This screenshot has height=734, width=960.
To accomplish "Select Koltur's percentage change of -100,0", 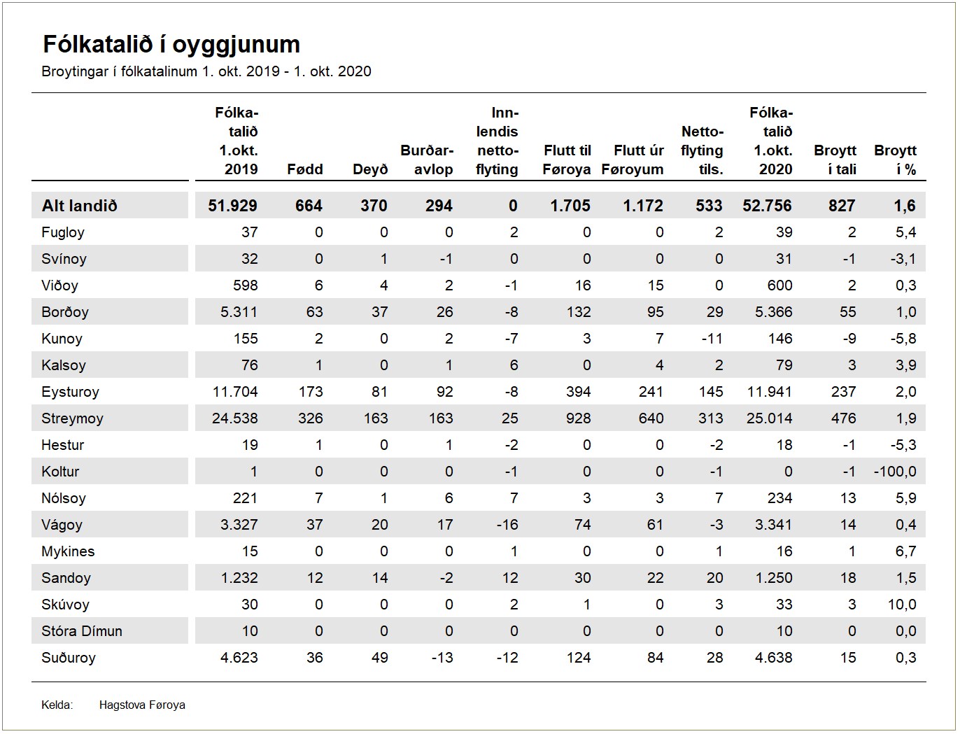I will (x=895, y=472).
